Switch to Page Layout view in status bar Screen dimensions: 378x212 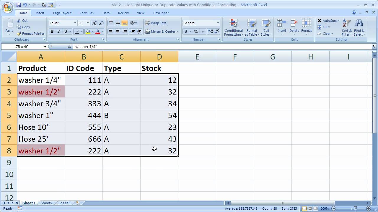click(310, 208)
